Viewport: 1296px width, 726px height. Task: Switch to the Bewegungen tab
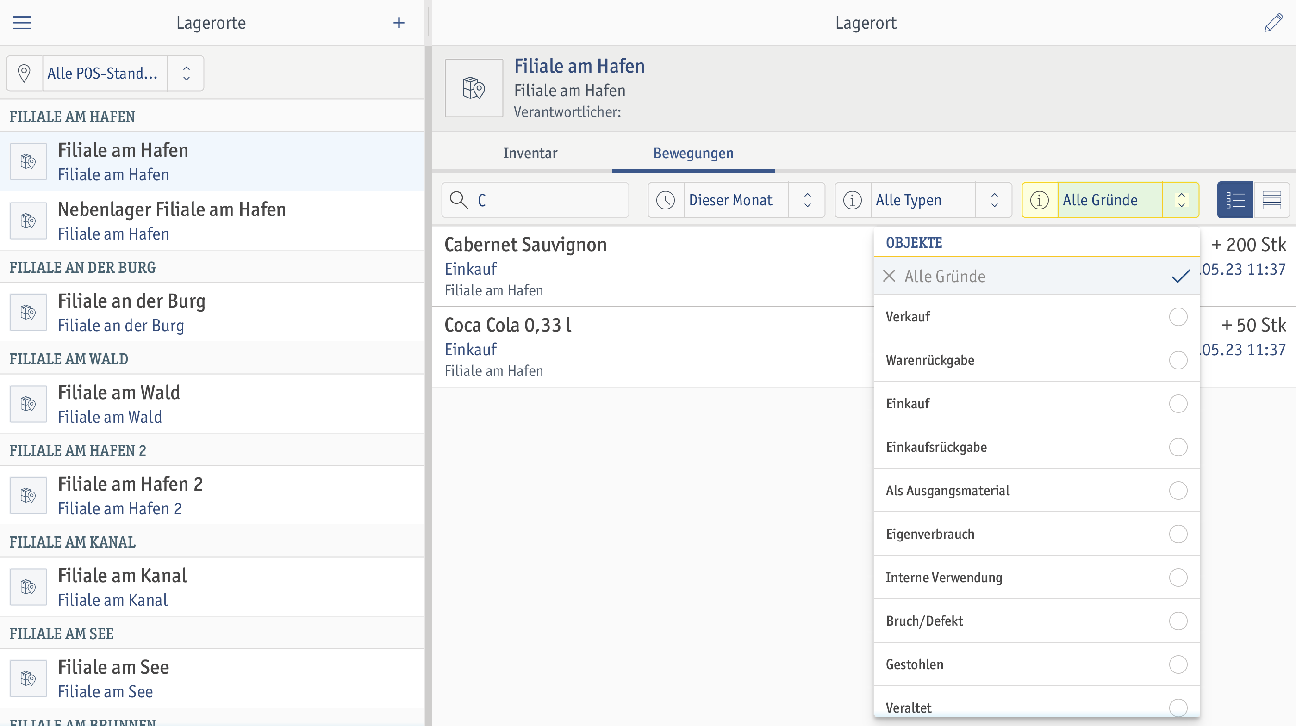click(x=693, y=153)
